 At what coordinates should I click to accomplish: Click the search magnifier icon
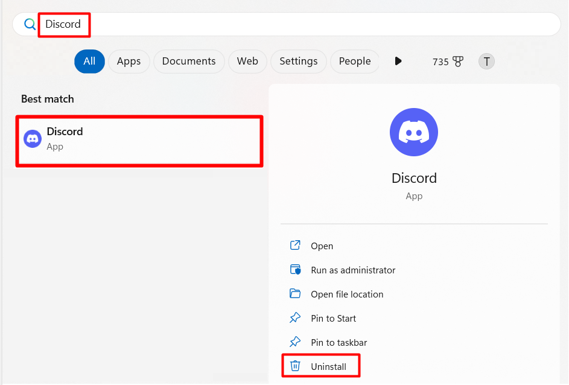(x=30, y=24)
